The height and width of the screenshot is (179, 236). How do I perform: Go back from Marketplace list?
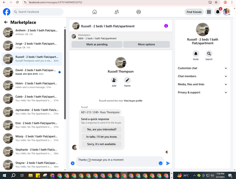[x=6, y=22]
